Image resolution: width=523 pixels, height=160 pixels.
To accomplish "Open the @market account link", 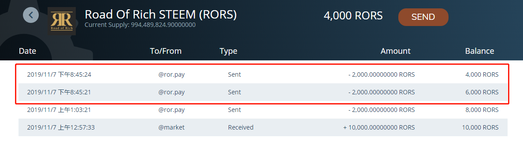I will pos(171,127).
